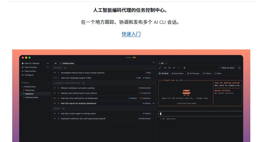Click Feature label on WebSocket notifications row
Viewport: 264px width, 142px height.
[133, 98]
